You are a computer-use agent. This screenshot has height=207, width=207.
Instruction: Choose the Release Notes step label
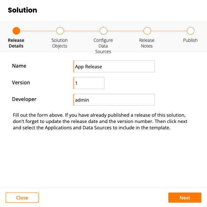(147, 43)
